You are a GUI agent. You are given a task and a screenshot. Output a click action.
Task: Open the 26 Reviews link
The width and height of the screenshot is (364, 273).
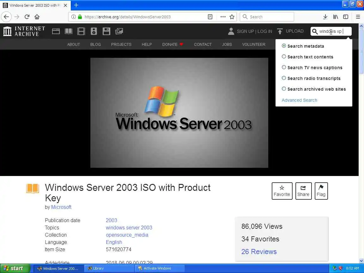259,252
